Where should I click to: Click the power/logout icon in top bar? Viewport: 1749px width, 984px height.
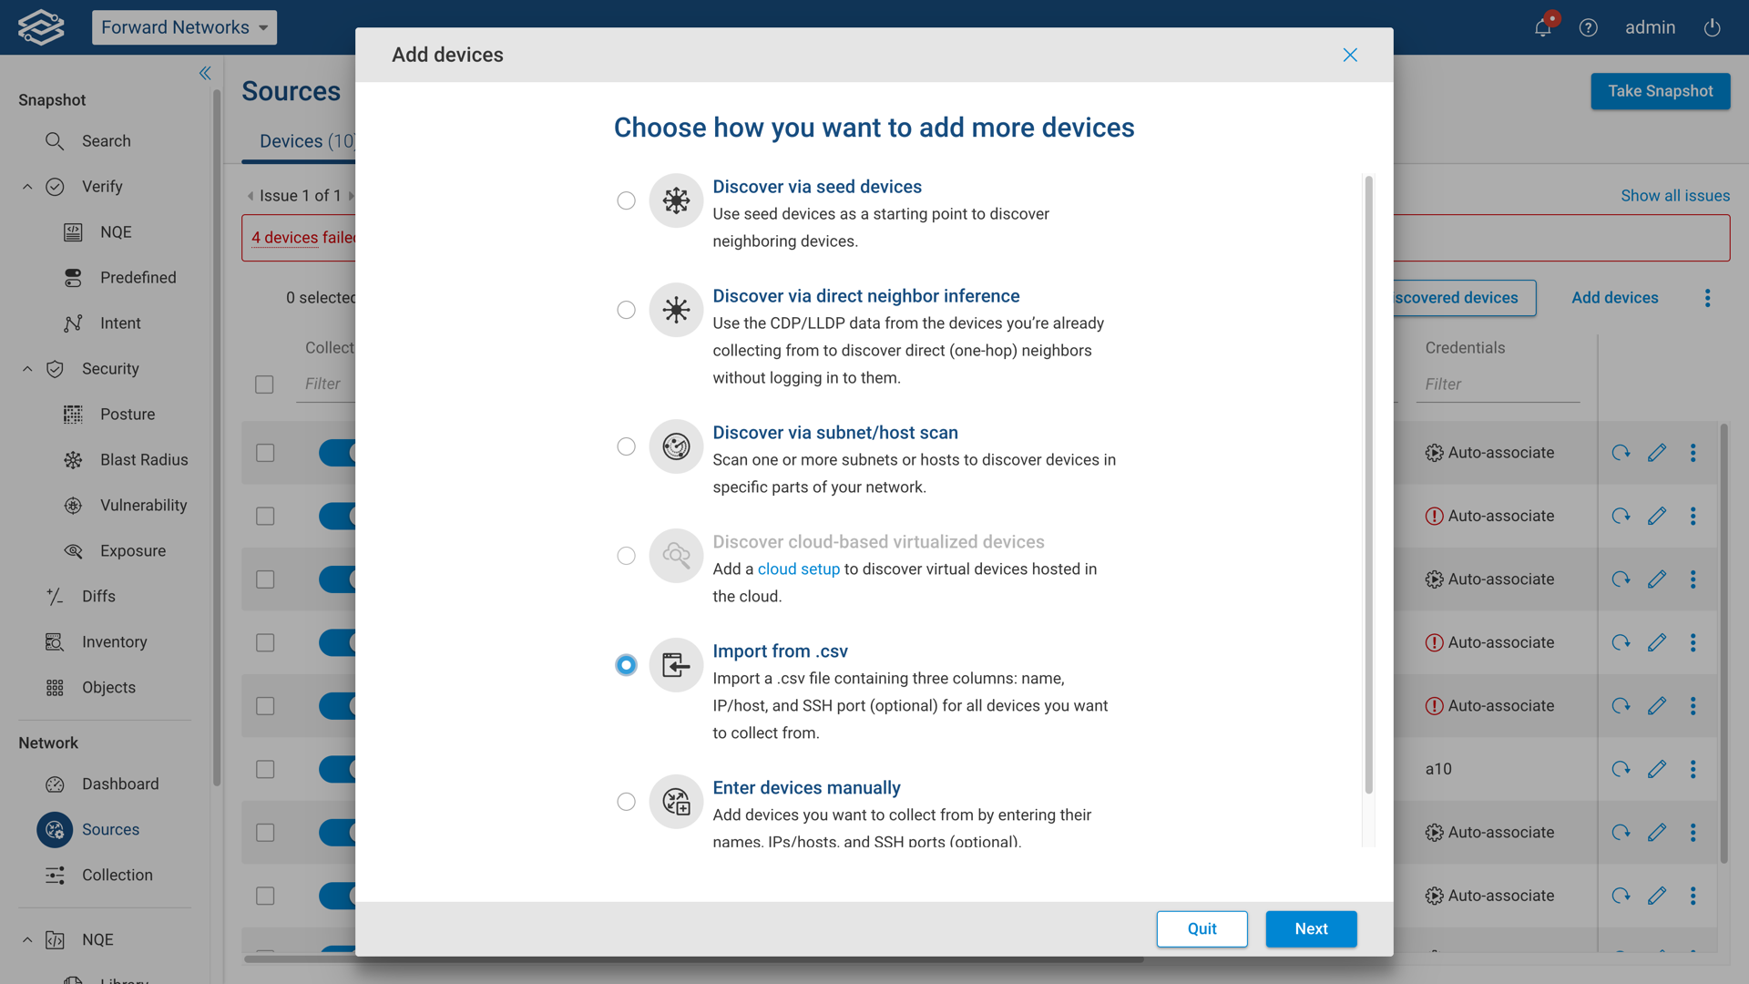click(1711, 27)
